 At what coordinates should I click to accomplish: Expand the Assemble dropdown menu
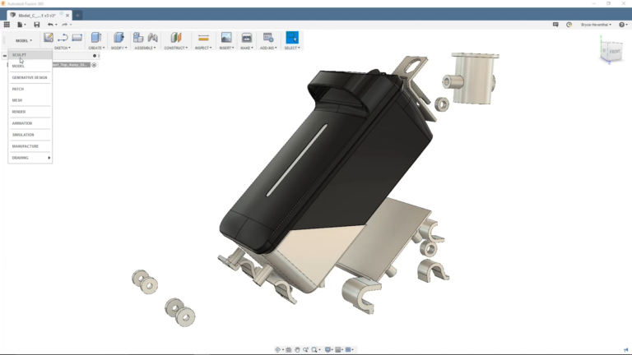(145, 48)
